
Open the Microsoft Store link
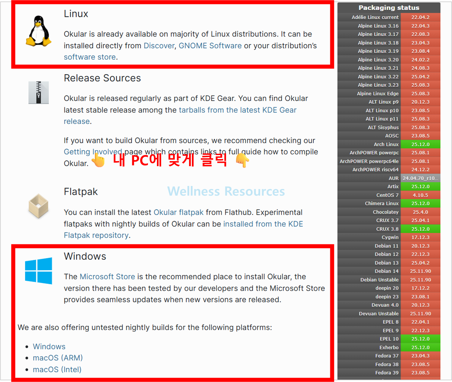107,277
